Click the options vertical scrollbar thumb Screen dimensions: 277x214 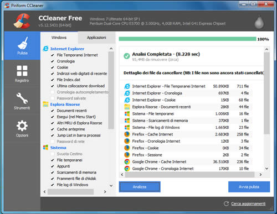[111, 90]
